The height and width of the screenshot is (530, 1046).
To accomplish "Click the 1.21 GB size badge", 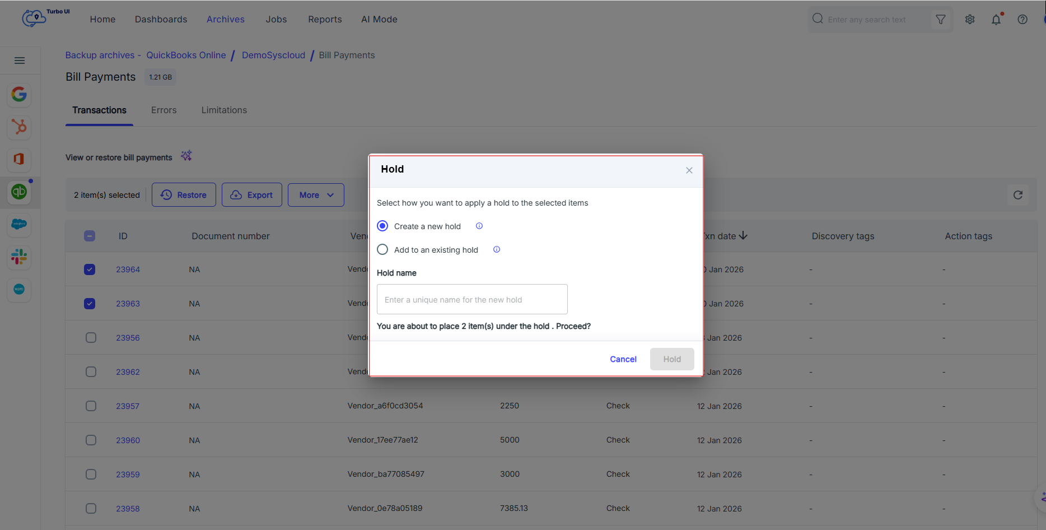I will click(160, 77).
